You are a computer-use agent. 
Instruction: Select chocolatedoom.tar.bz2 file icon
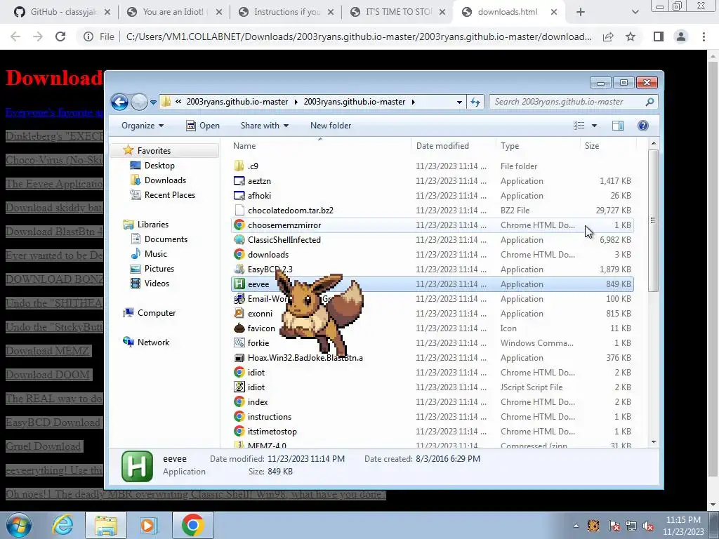[239, 210]
